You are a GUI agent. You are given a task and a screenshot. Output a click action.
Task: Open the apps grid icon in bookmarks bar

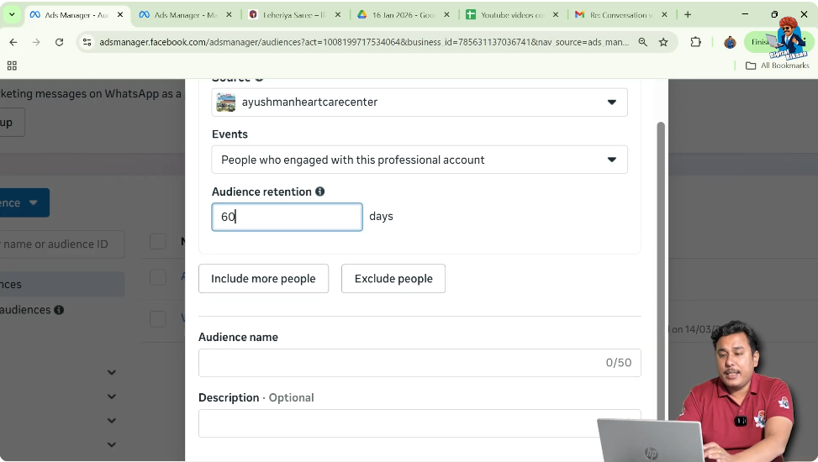(12, 66)
